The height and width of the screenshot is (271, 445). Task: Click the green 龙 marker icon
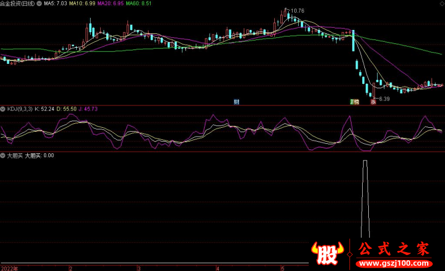click(352, 102)
